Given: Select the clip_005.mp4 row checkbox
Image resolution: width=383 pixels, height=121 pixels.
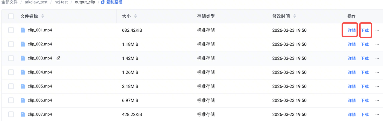Looking at the screenshot, I should (x=11, y=86).
